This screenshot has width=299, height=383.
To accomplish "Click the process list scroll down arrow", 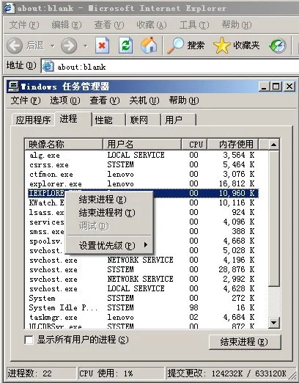I will coord(273,323).
